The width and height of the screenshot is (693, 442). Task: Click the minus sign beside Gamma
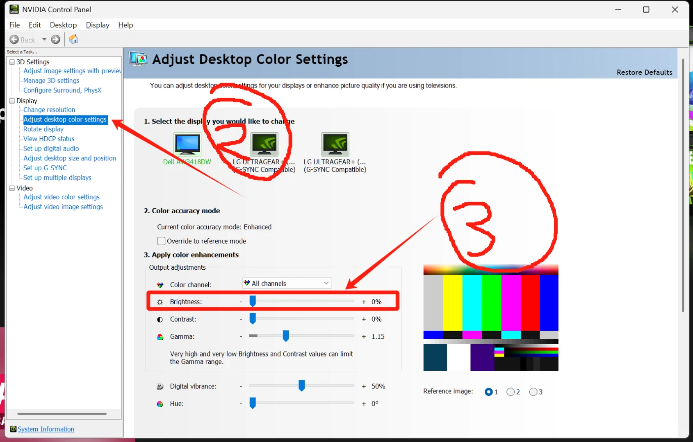pyautogui.click(x=241, y=336)
